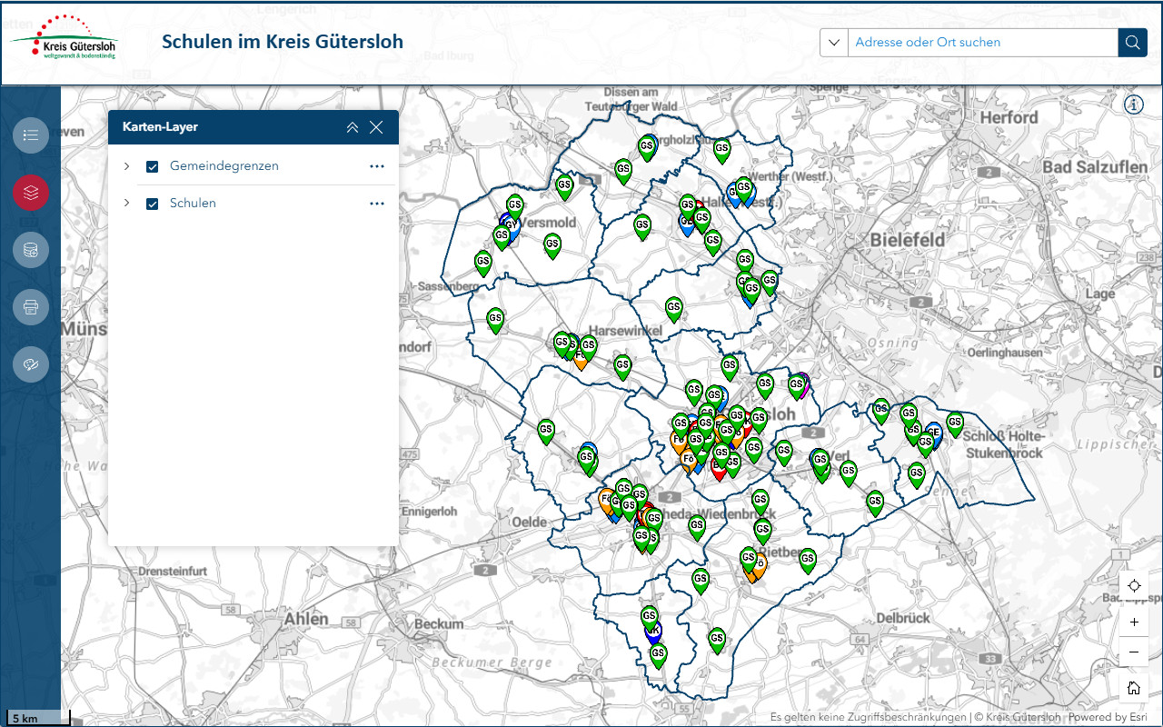The width and height of the screenshot is (1163, 727).
Task: Open options menu for Gemeindegrenzen layer
Action: (377, 166)
